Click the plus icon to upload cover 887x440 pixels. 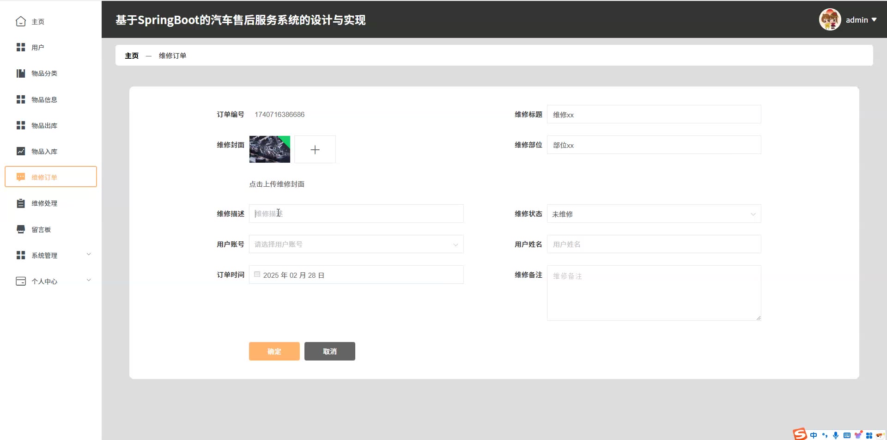(315, 149)
